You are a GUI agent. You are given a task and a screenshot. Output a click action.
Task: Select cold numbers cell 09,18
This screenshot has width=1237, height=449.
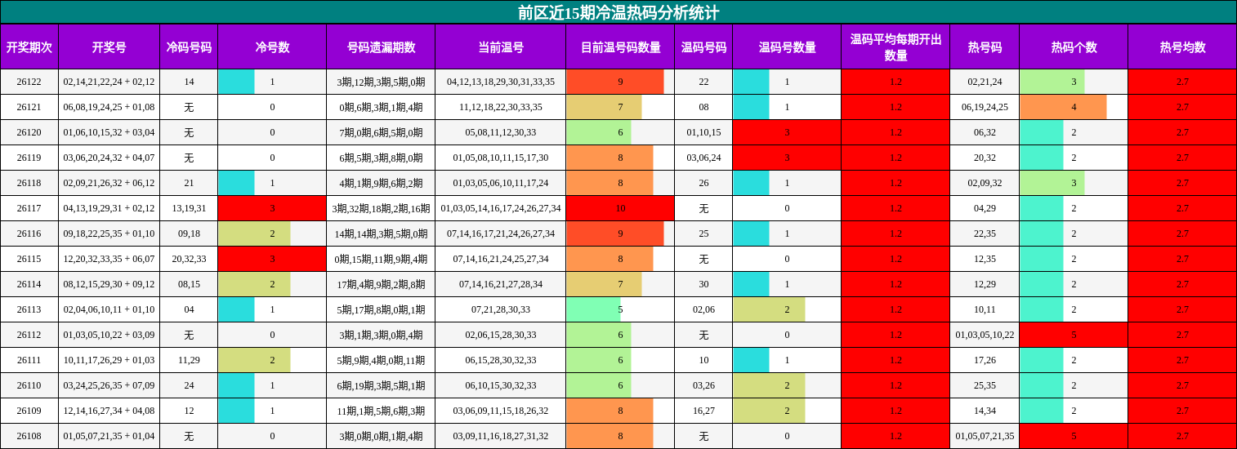pos(189,233)
